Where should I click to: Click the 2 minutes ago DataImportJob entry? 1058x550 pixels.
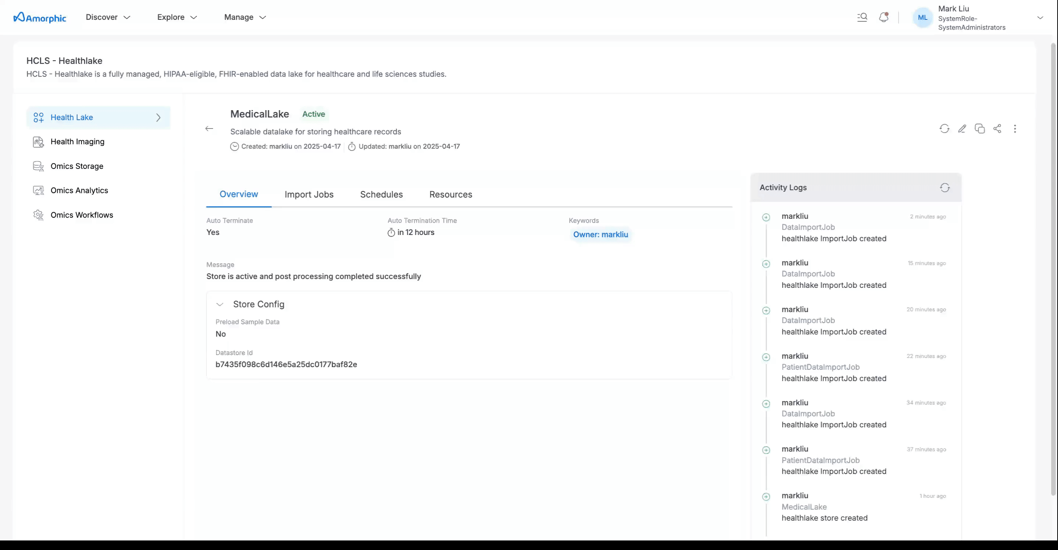pos(808,227)
